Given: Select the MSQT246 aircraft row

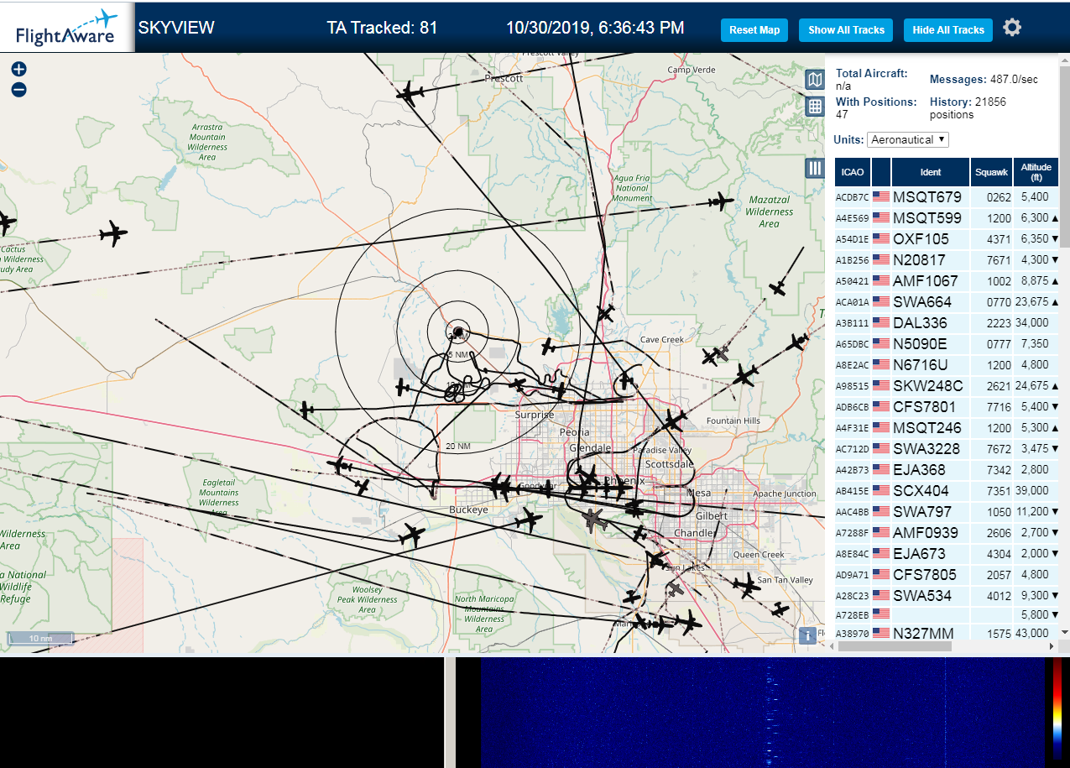Looking at the screenshot, I should pos(947,427).
